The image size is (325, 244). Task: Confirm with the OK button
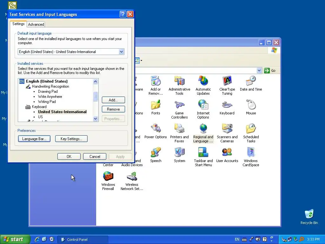(69, 156)
